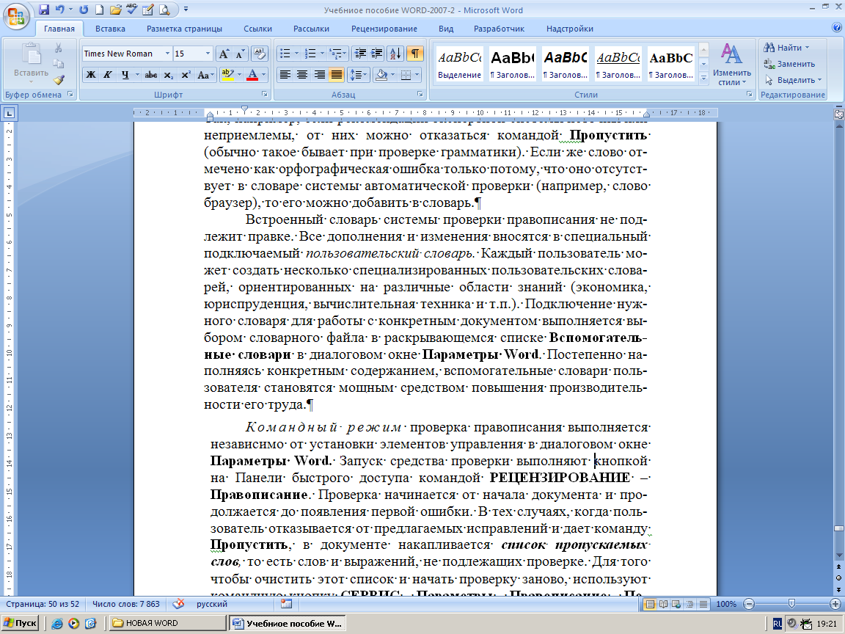
Task: Toggle justified alignment
Action: point(336,75)
